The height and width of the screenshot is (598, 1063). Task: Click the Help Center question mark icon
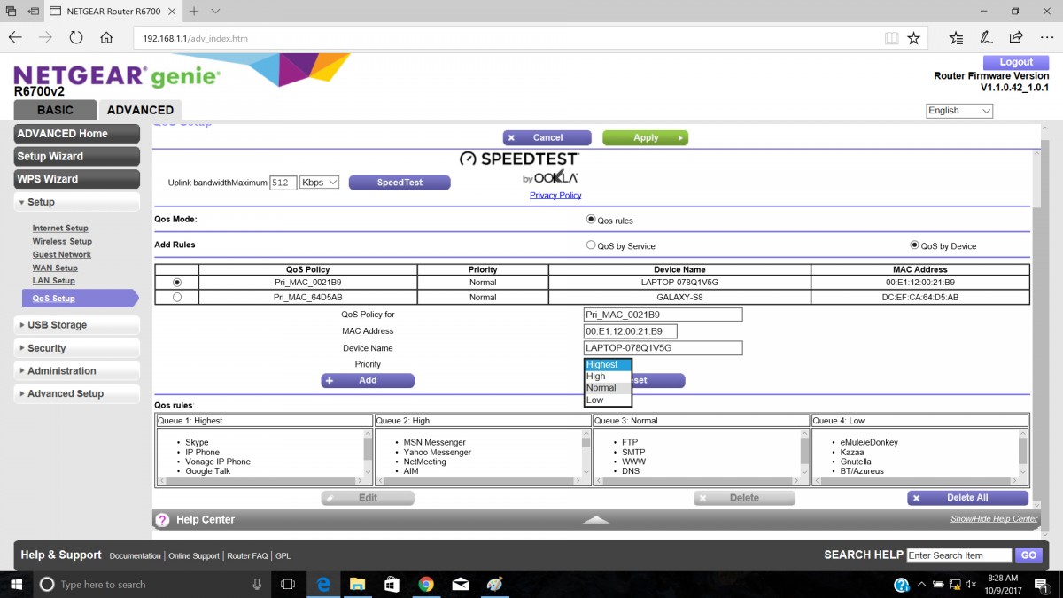coord(162,520)
